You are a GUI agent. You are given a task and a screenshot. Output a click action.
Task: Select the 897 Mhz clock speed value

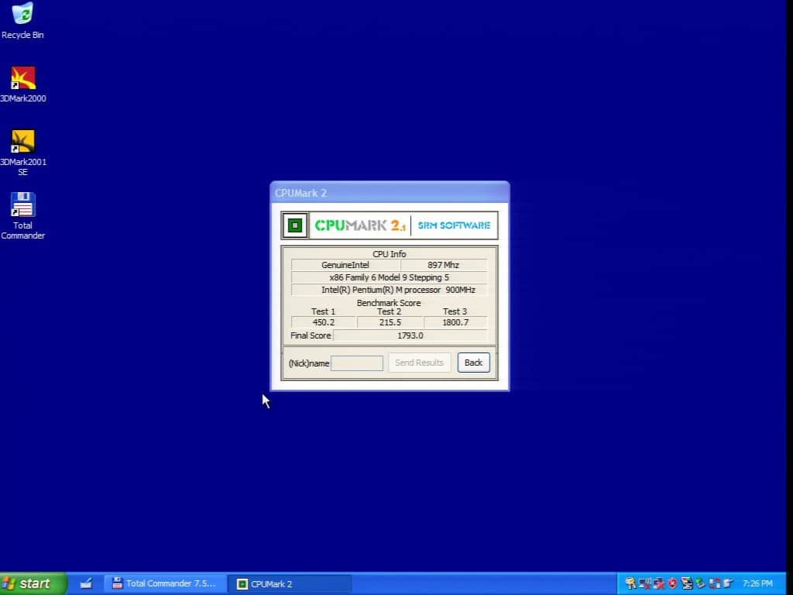[444, 265]
